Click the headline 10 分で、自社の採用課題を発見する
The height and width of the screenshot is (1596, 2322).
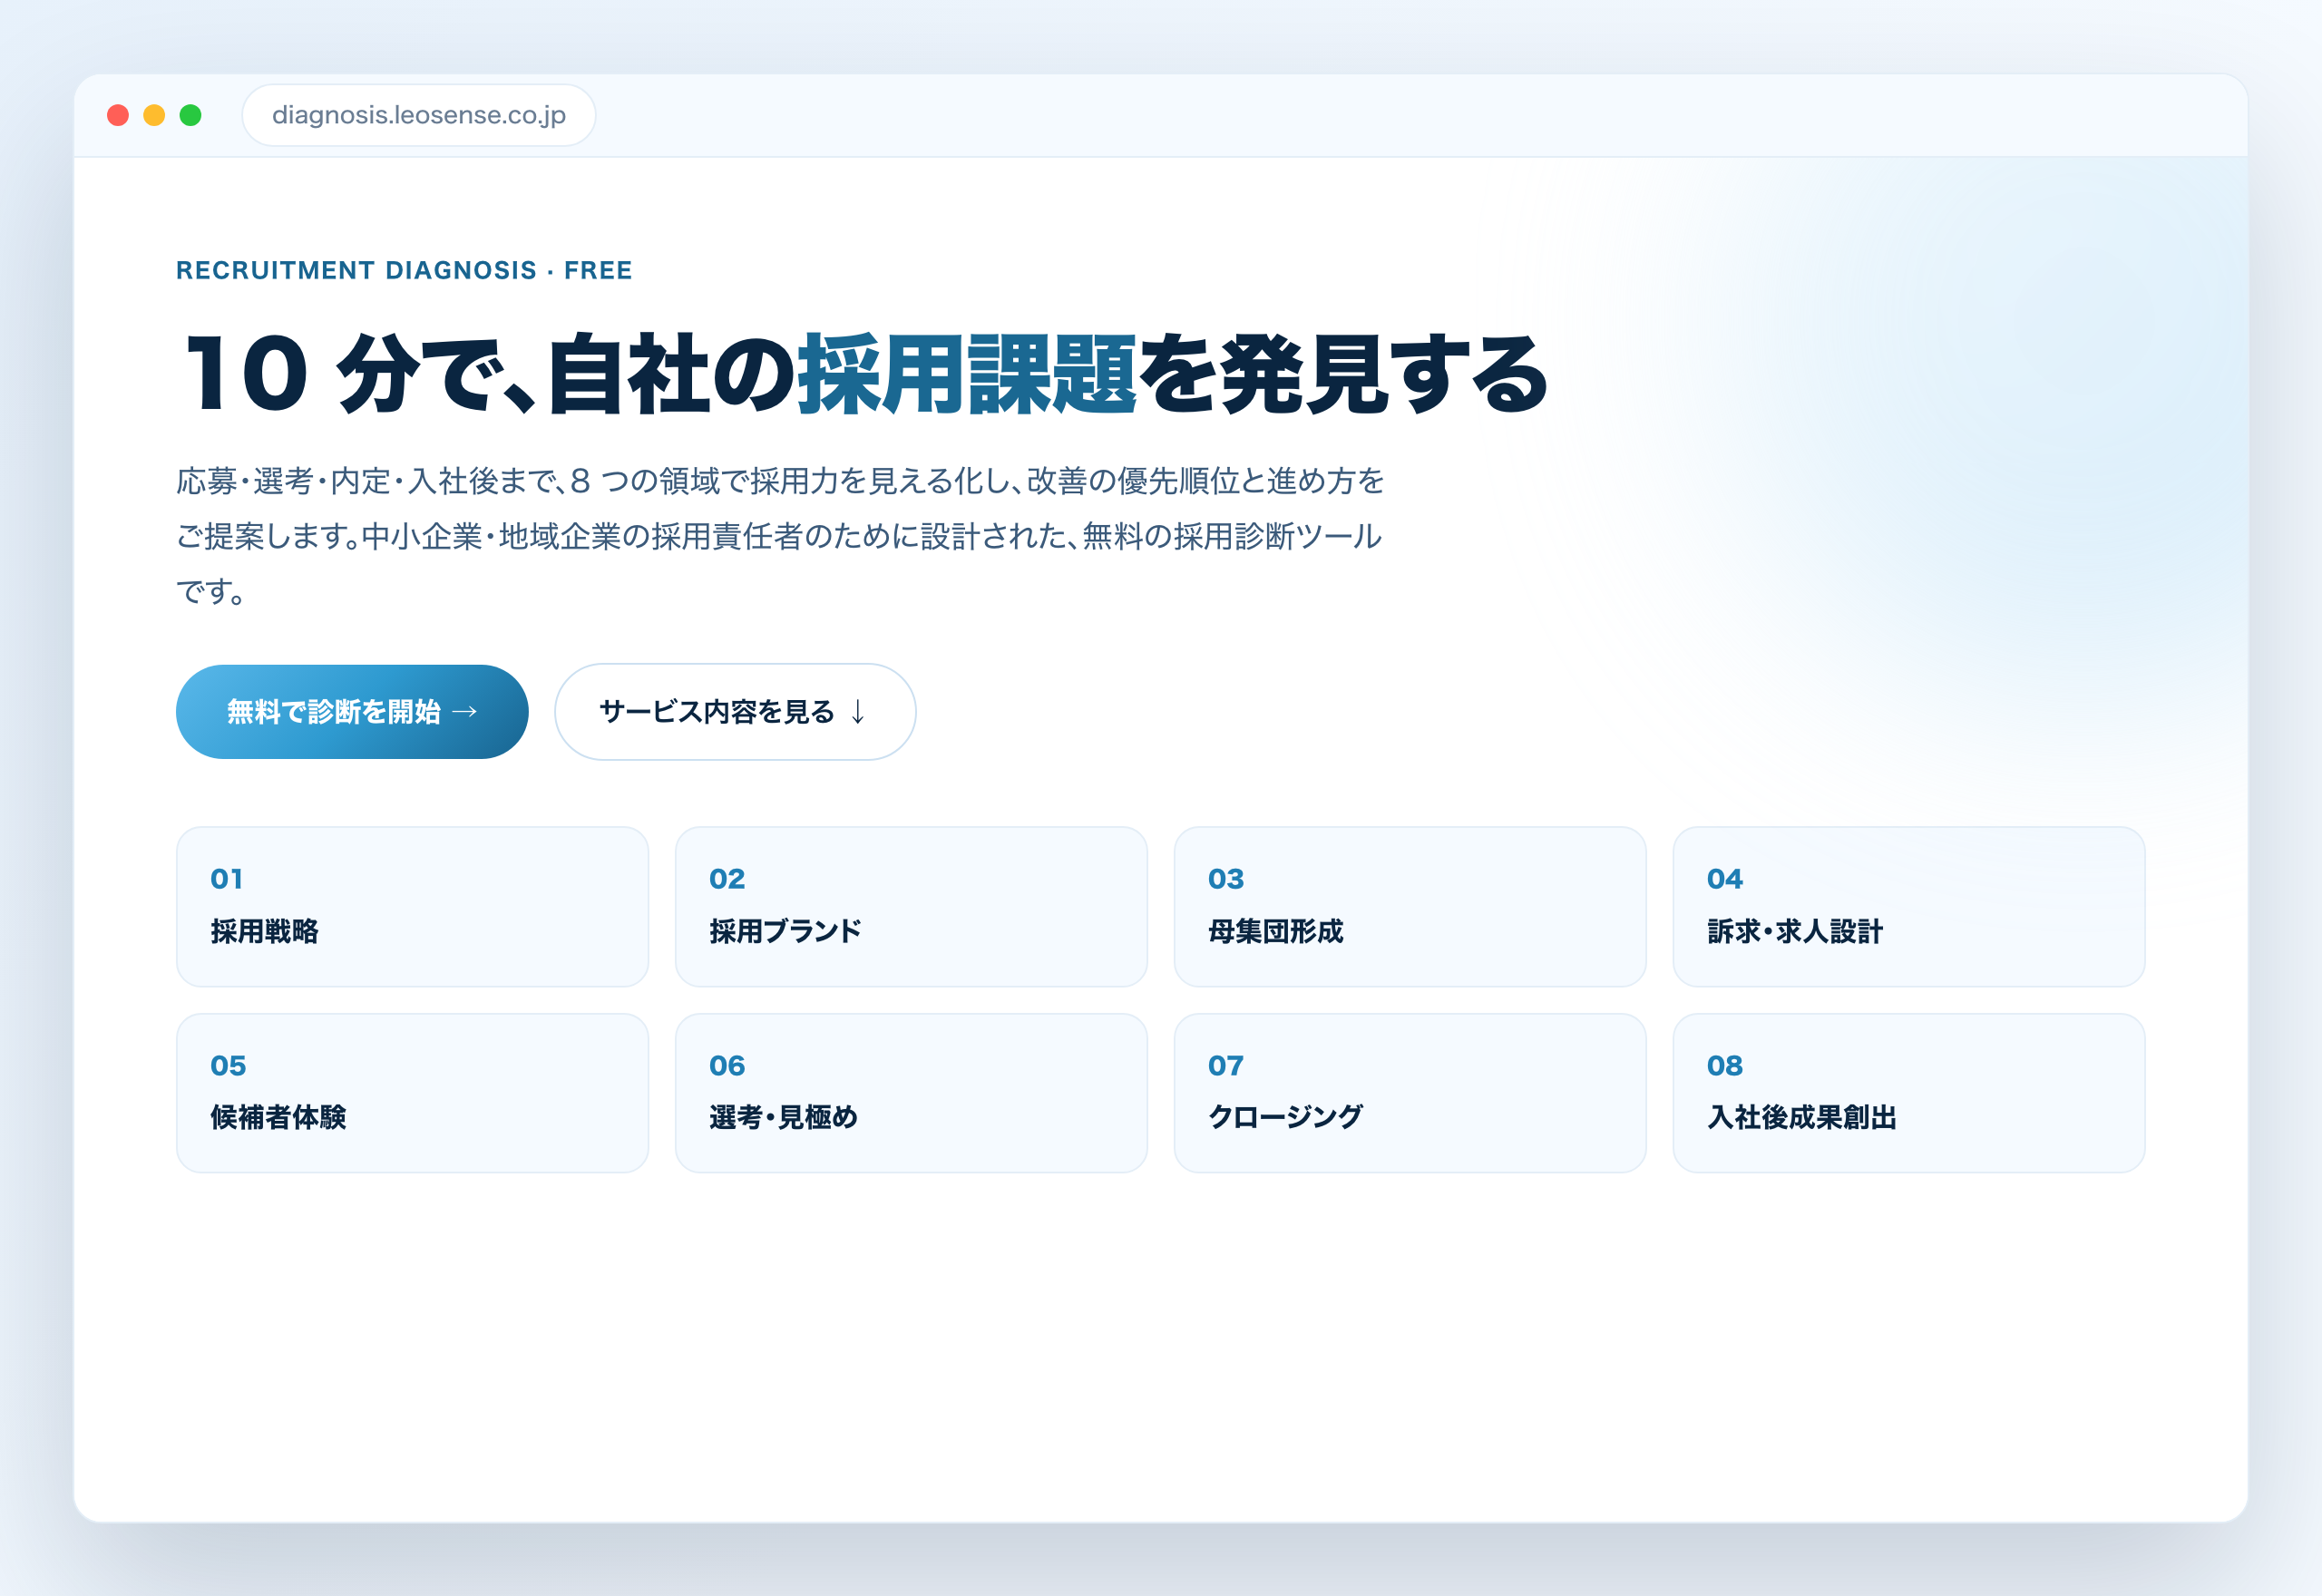pyautogui.click(x=865, y=374)
